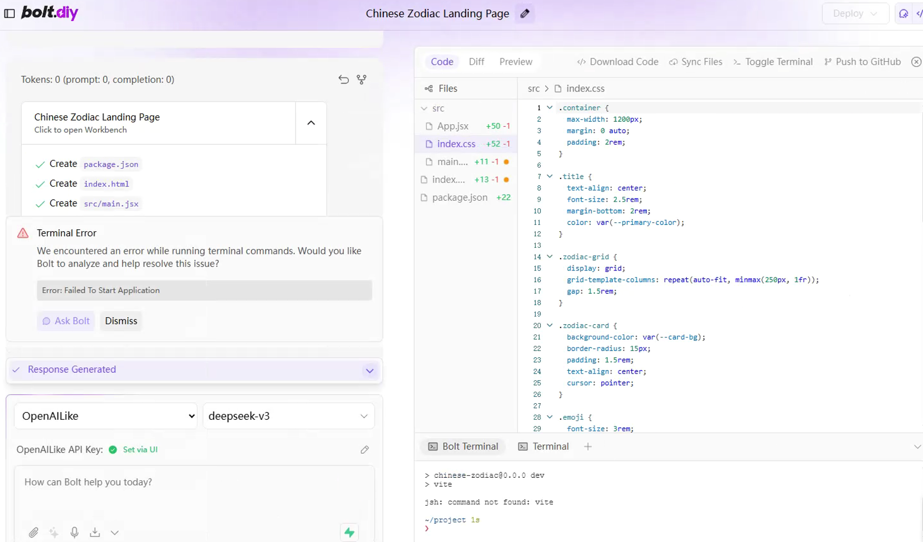923x542 pixels.
Task: Click the pencil icon to rename project
Action: coord(525,14)
